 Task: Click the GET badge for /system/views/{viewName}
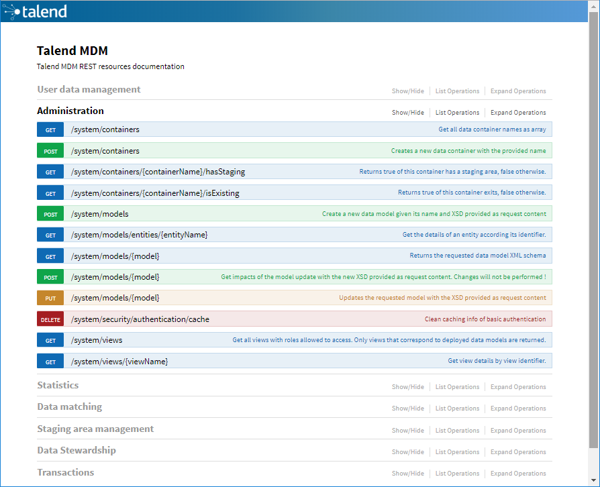50,362
